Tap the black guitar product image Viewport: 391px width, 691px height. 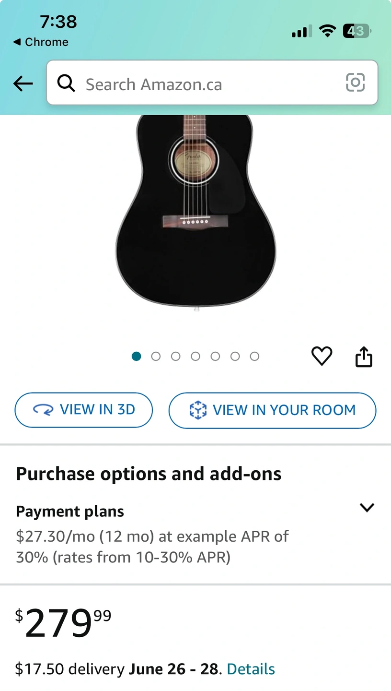(x=195, y=211)
